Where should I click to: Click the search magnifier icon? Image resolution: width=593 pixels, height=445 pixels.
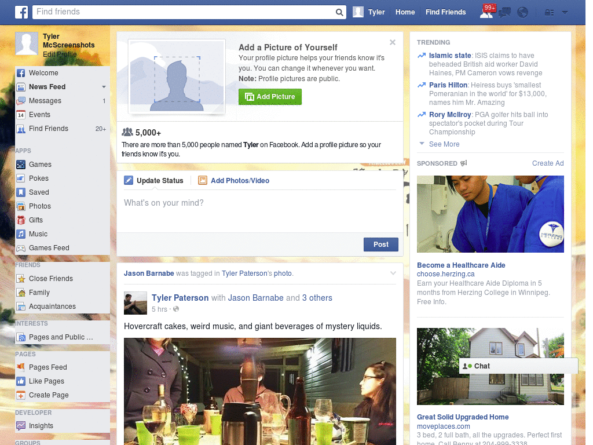pos(339,13)
